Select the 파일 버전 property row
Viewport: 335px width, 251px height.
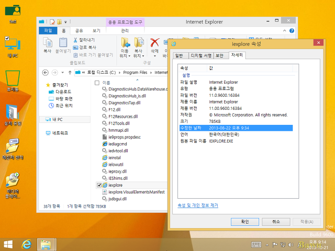236,95
